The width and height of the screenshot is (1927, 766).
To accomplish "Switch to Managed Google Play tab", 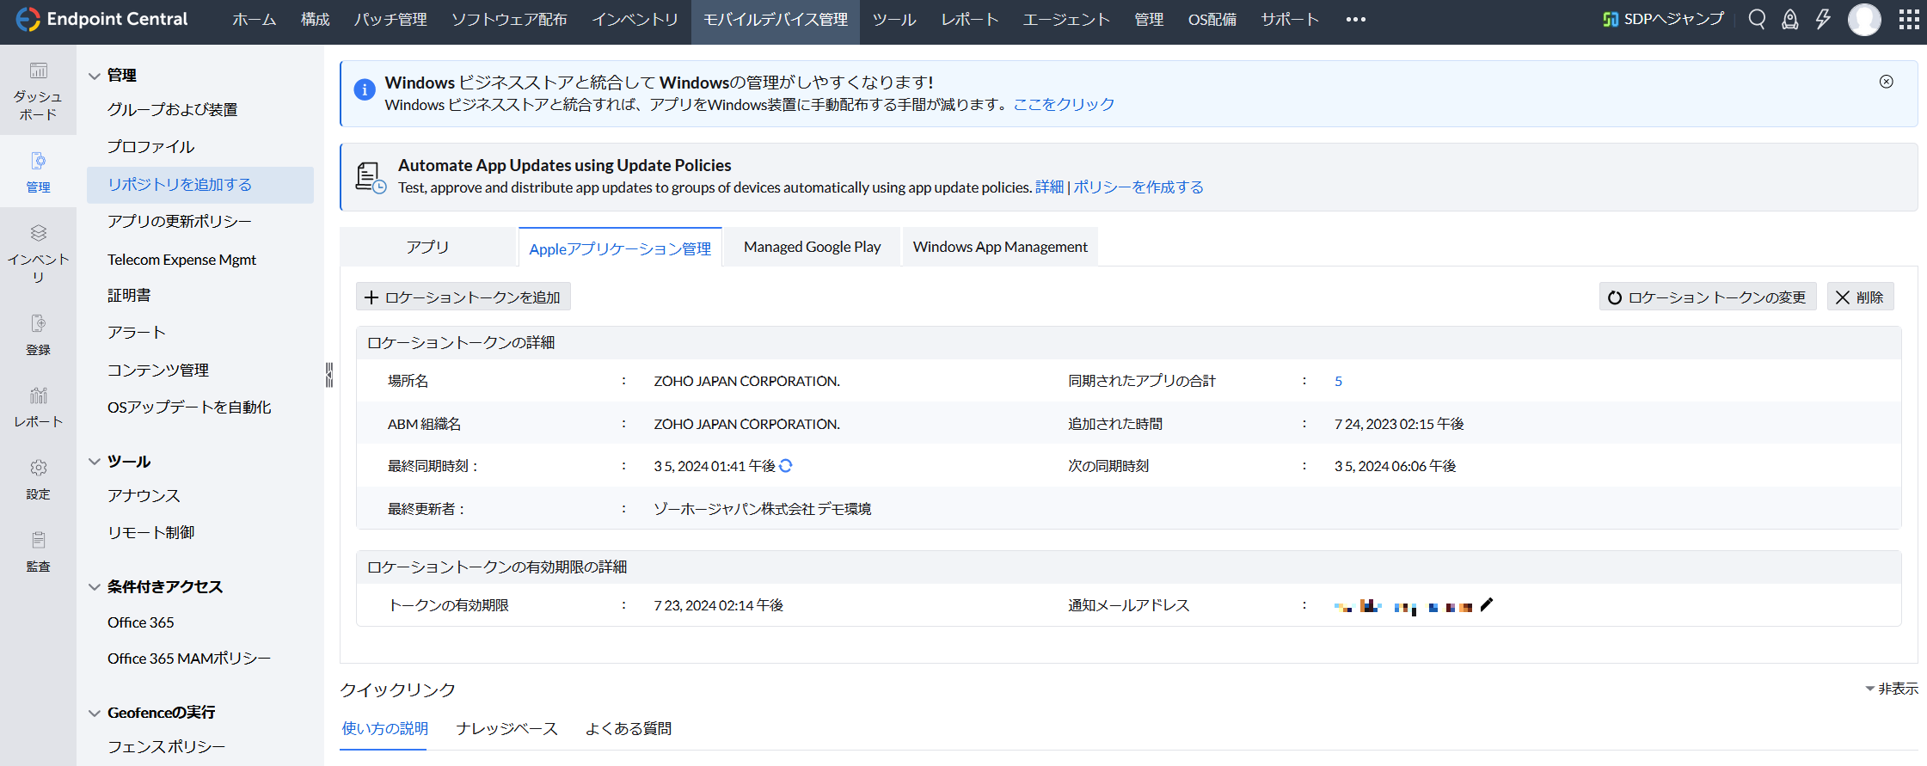I will [812, 247].
